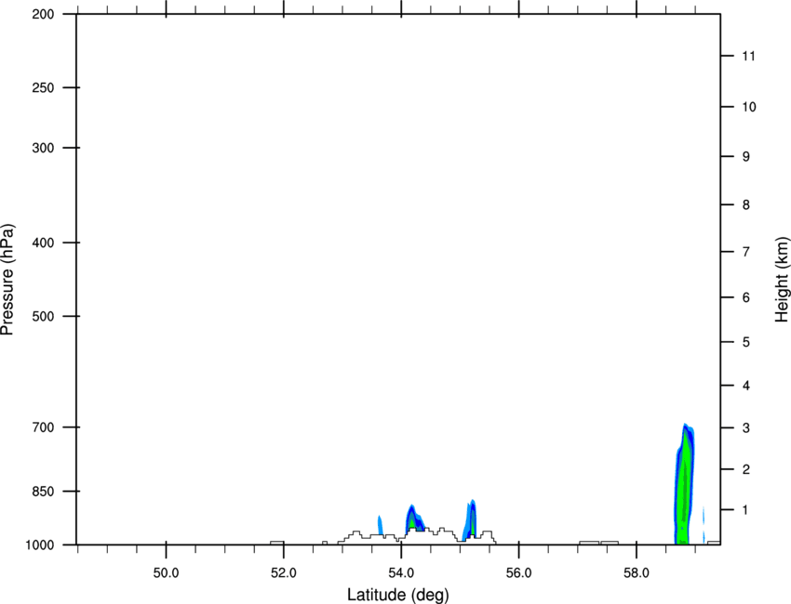This screenshot has width=791, height=604.
Task: Click the blue-green blob near 54.2 latitude
Action: 414,518
